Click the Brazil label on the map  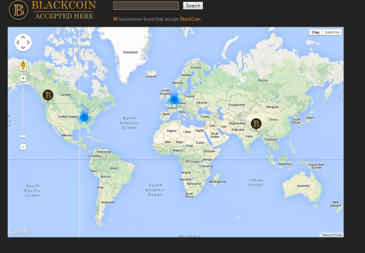(x=114, y=168)
